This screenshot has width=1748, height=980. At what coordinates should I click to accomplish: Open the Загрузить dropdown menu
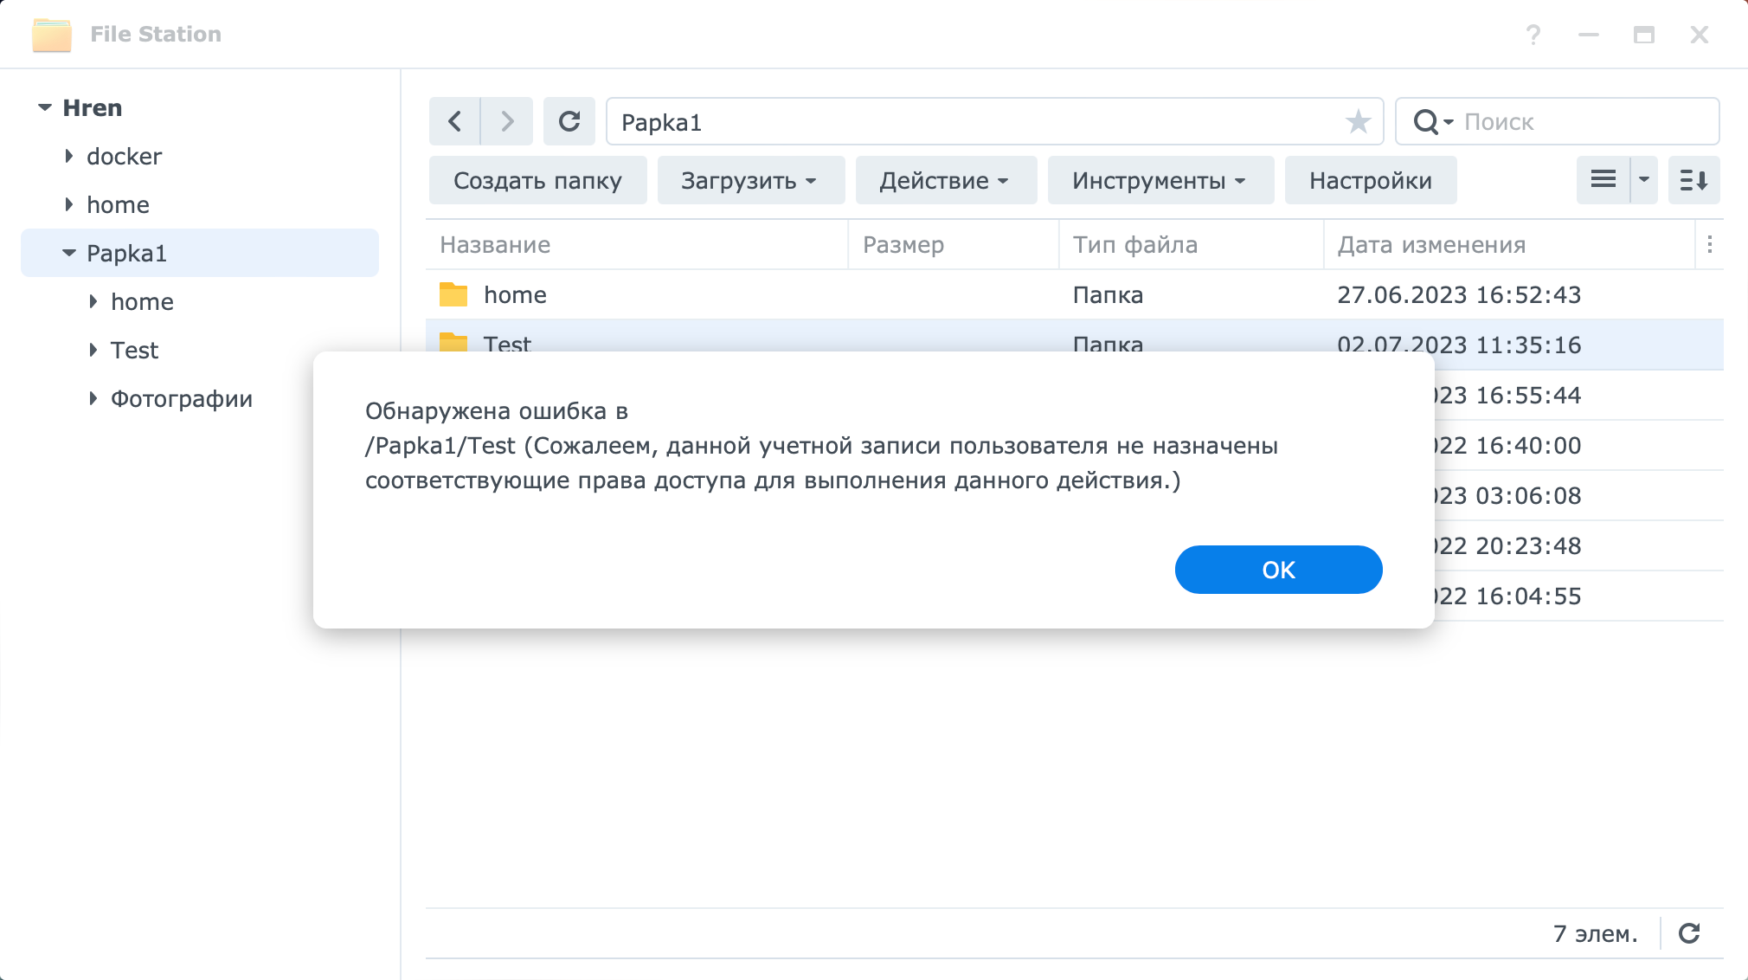[x=750, y=180]
